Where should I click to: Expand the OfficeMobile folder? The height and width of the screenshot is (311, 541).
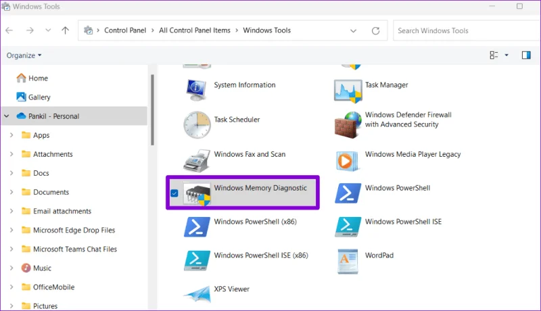[11, 287]
